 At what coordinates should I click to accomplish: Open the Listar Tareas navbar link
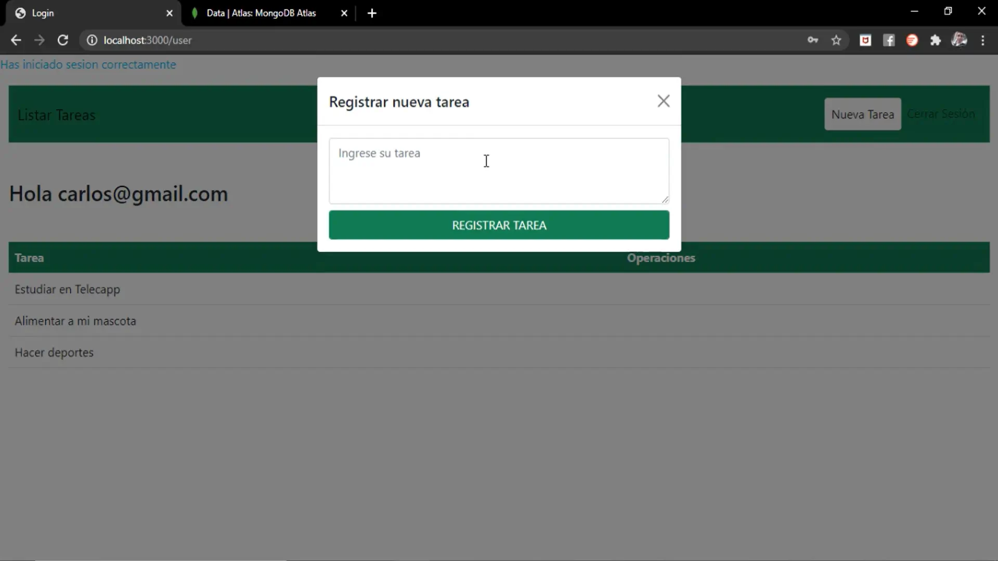tap(57, 115)
